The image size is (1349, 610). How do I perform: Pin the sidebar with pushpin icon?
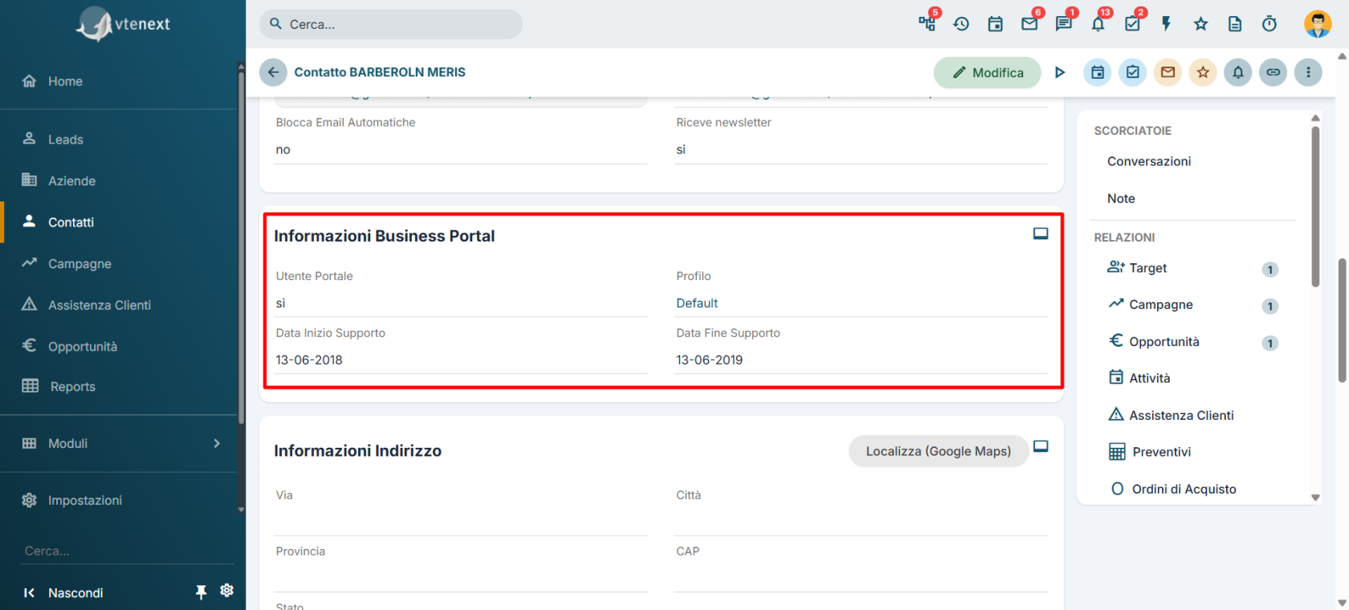(201, 592)
